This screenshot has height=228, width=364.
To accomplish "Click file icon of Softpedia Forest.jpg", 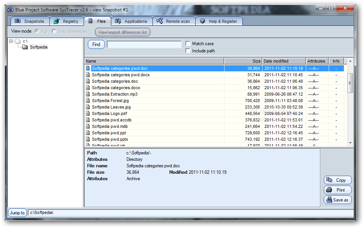I will coord(88,101).
